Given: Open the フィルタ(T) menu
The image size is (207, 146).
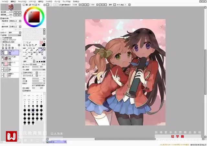Looking at the screenshot, I should (x=49, y=1).
